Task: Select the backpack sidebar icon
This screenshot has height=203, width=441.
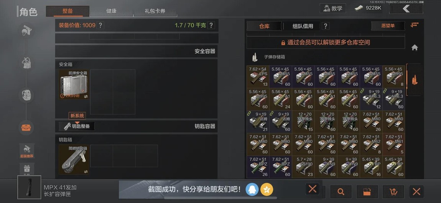Action: [26, 95]
